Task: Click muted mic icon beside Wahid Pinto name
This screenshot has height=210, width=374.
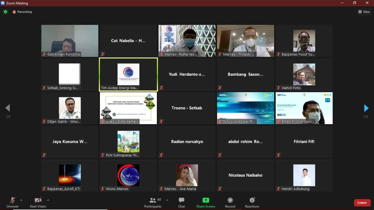Action: 278,88
